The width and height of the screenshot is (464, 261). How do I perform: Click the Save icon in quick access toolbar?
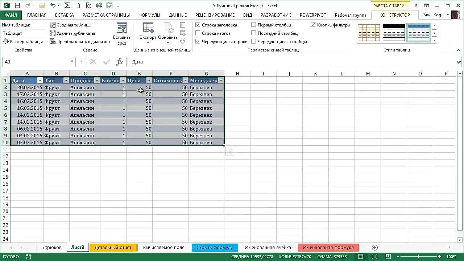pos(17,5)
